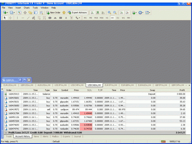Select the arrow cursor tool

[x=5, y=18]
